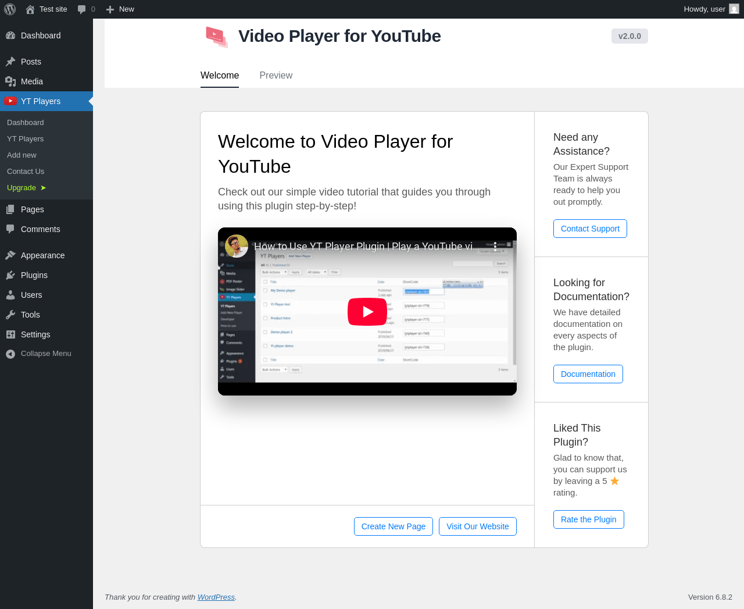The image size is (744, 609).
Task: Click the Tools wrench icon
Action: point(10,315)
